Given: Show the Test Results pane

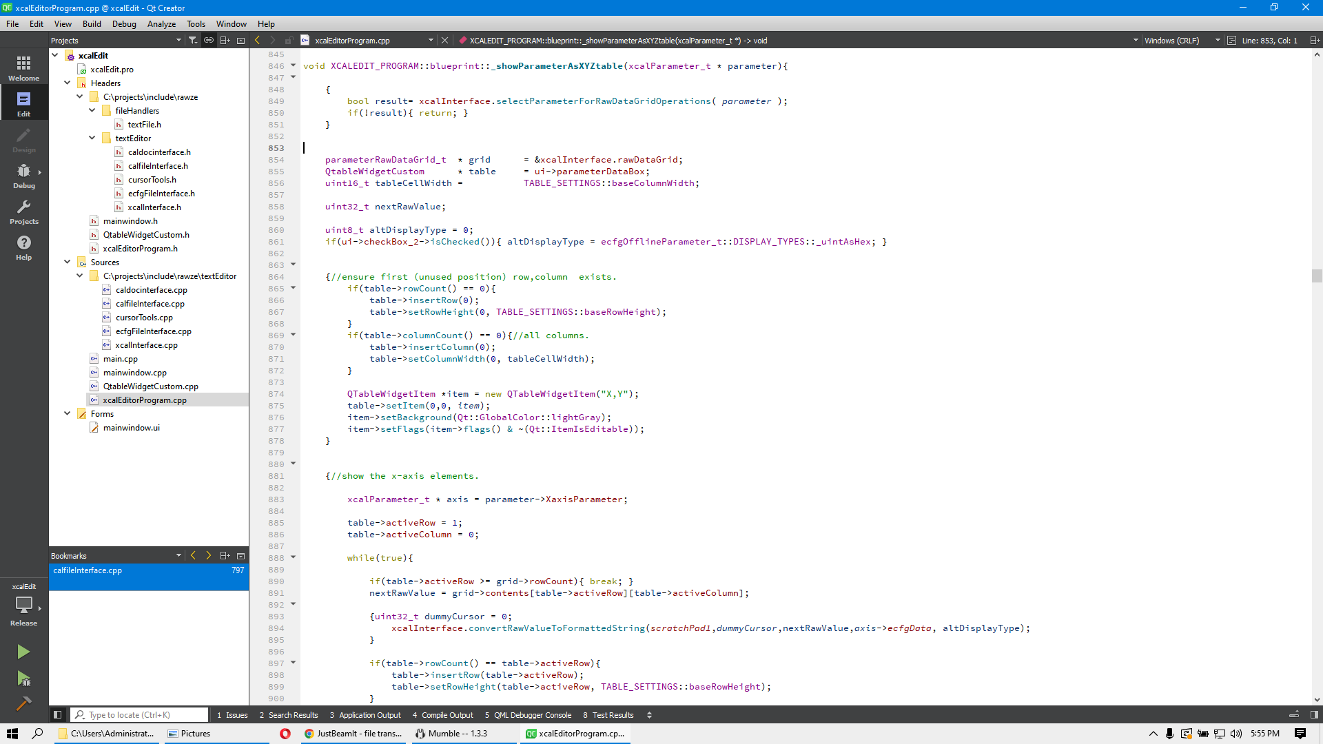Looking at the screenshot, I should pos(608,715).
